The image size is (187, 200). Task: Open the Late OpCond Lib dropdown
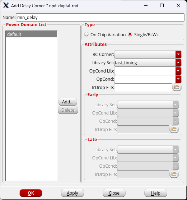click(176, 158)
